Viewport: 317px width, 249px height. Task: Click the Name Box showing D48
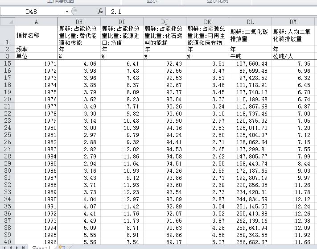tap(32, 12)
